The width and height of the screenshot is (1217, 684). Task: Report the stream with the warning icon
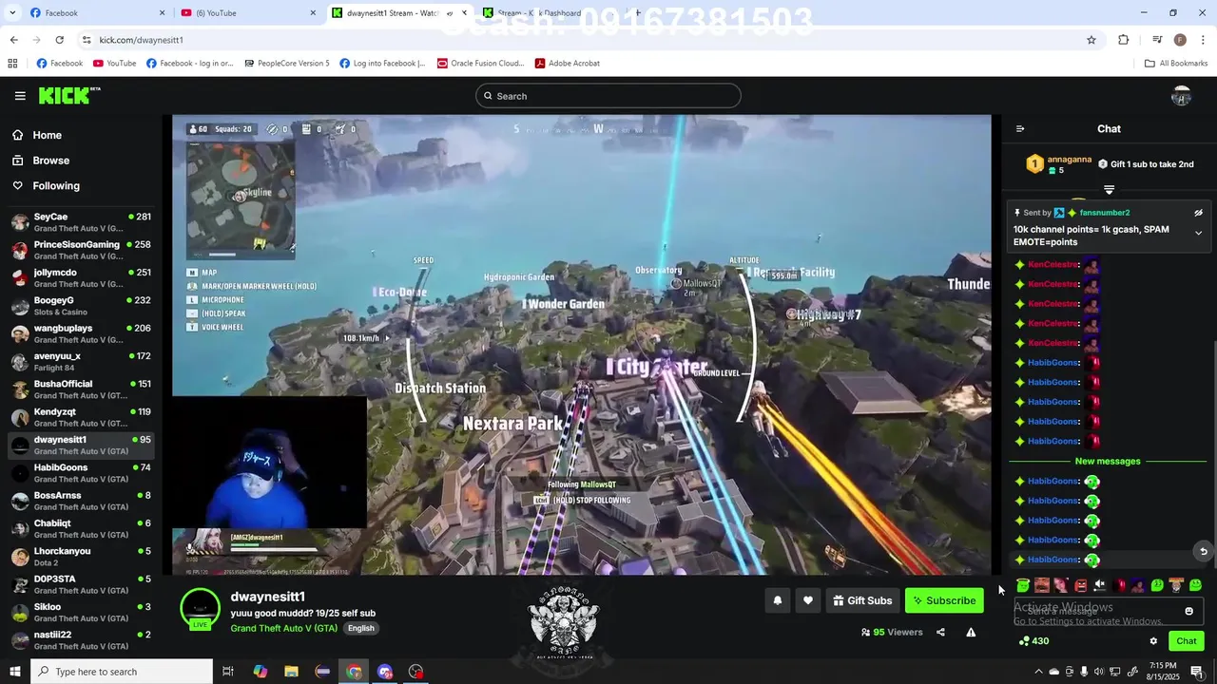pos(971,633)
